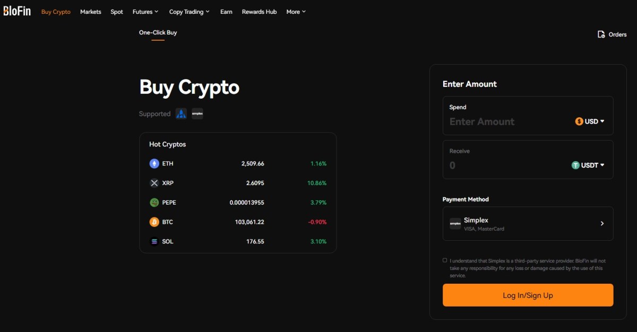637x332 pixels.
Task: Open the Orders icon at top right
Action: point(601,34)
